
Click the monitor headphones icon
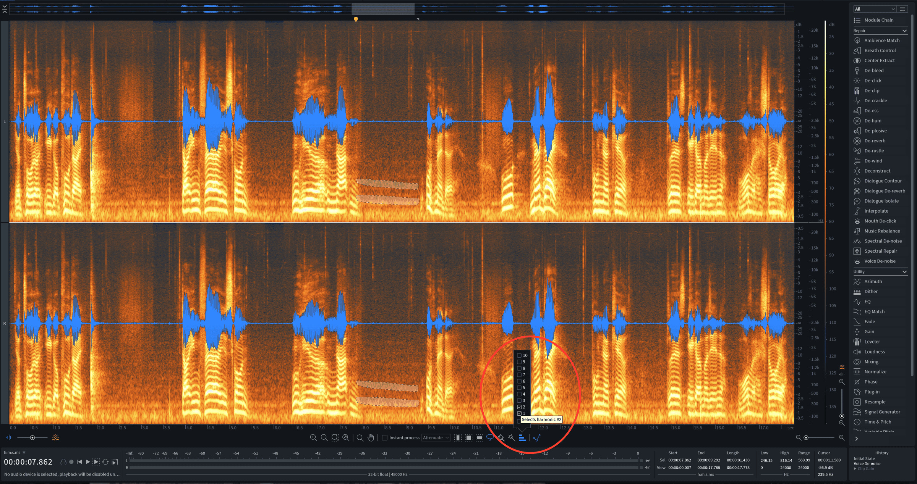[x=63, y=462]
